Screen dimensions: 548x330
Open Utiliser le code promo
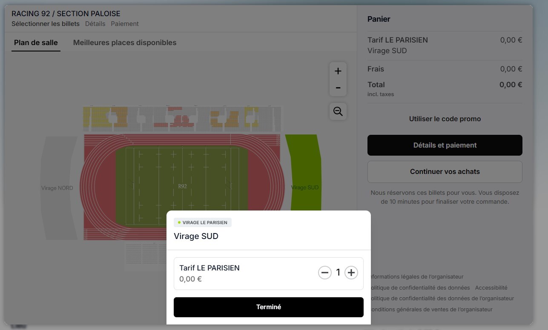[x=445, y=119]
